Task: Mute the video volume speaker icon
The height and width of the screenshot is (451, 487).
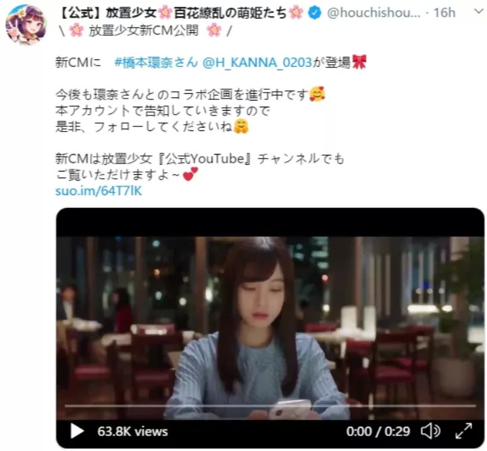Action: 430,431
